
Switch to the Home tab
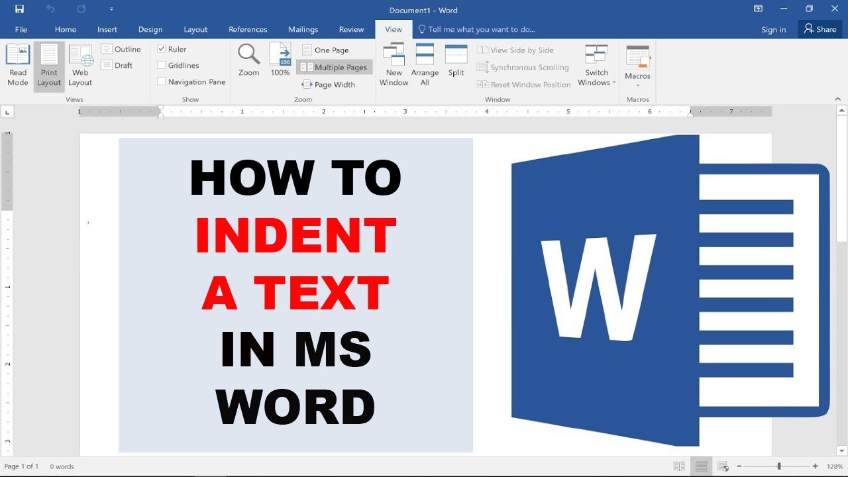coord(66,29)
